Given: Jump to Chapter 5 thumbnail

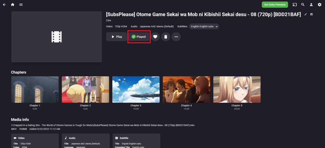Looking at the screenshot, I should point(237,90).
